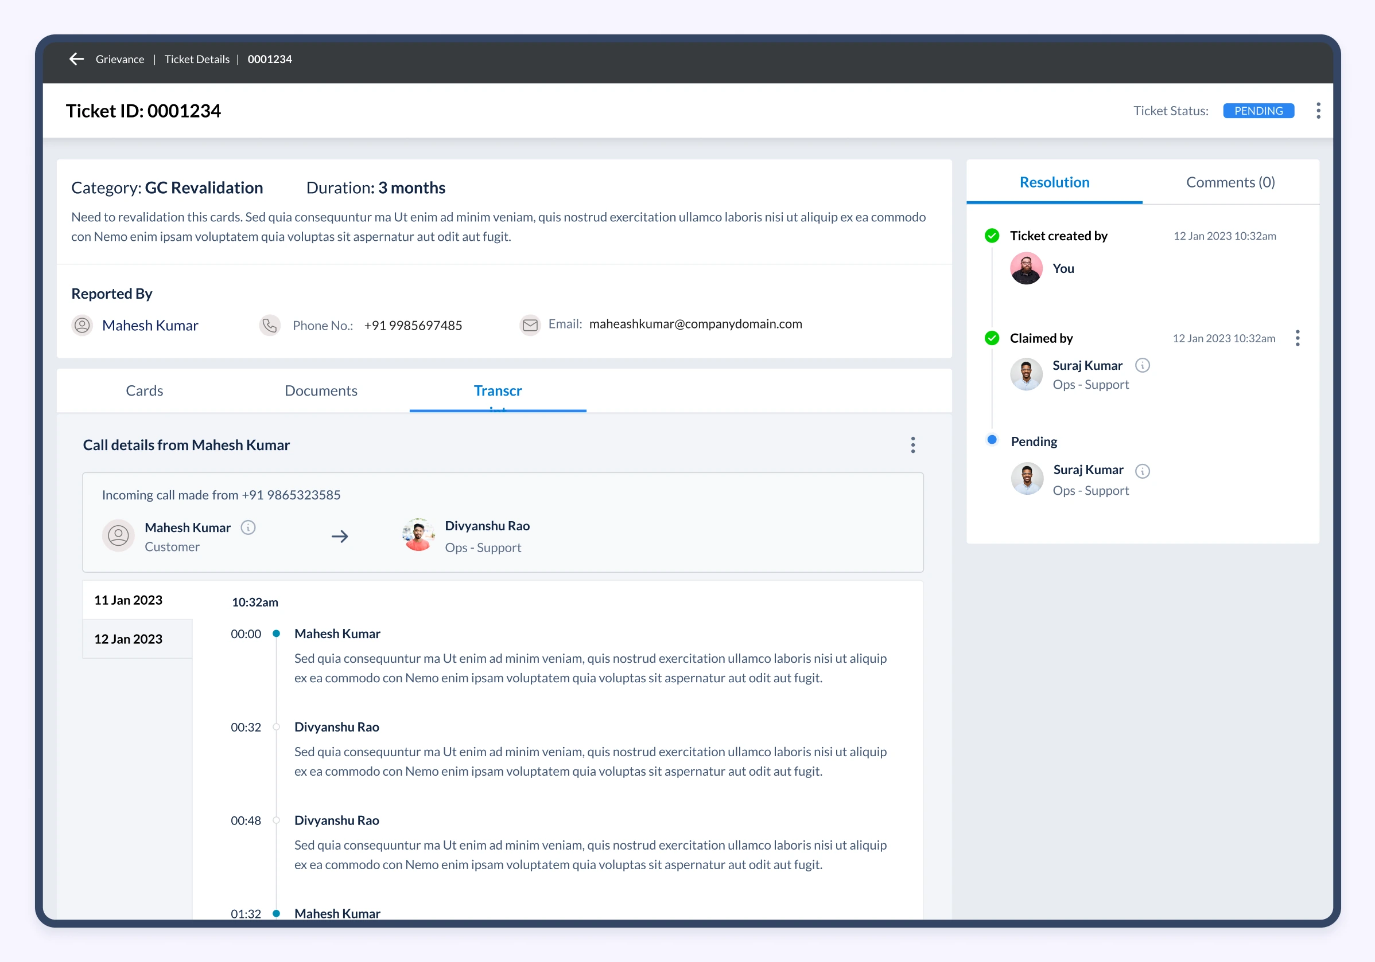Click the phone icon near Phone No.
The height and width of the screenshot is (962, 1375).
click(270, 326)
